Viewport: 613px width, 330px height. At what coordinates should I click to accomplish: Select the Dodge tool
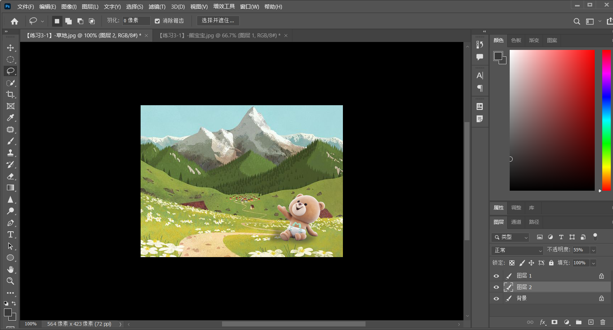[x=10, y=211]
